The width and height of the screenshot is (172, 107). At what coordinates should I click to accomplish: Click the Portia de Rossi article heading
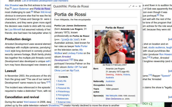point(70,14)
